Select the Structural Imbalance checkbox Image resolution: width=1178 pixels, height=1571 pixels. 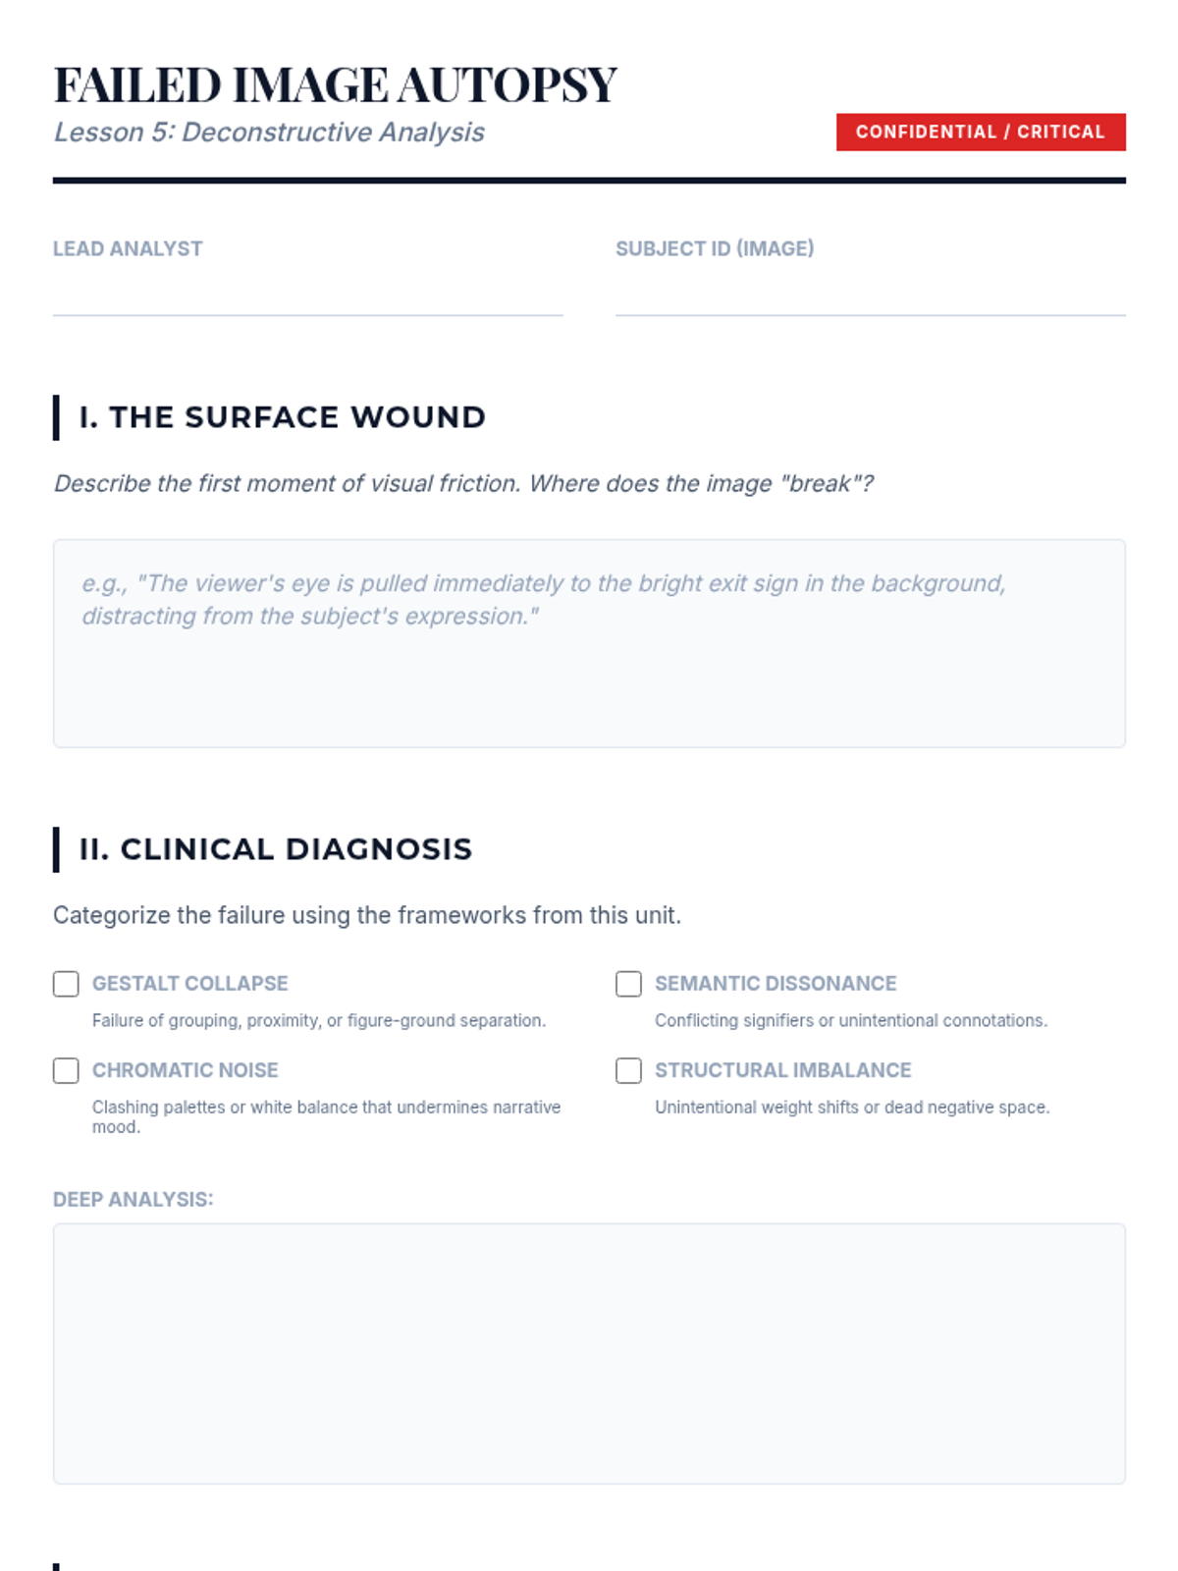[x=628, y=1070]
